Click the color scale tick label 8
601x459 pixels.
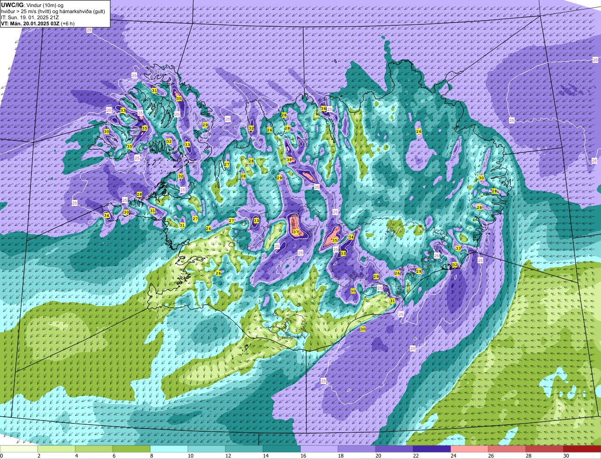[x=151, y=456]
